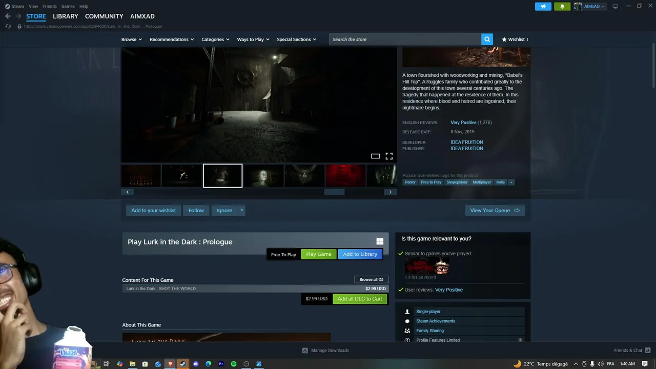Toggle theater mode on the screenshot viewer
The height and width of the screenshot is (369, 656).
375,156
